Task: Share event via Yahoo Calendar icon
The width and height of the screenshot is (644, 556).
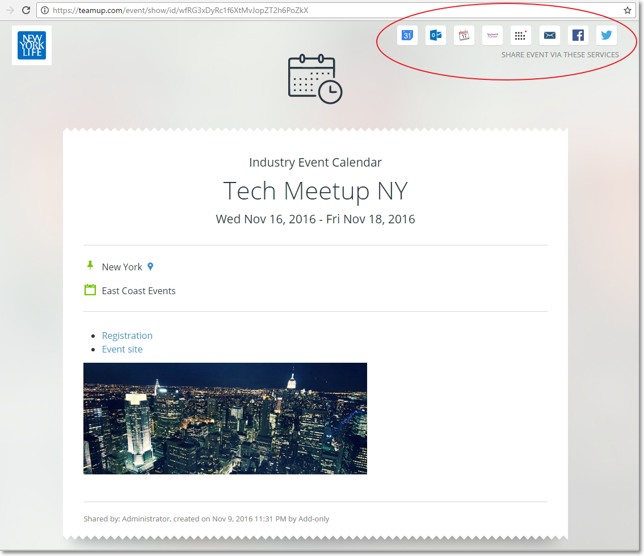Action: pyautogui.click(x=493, y=35)
